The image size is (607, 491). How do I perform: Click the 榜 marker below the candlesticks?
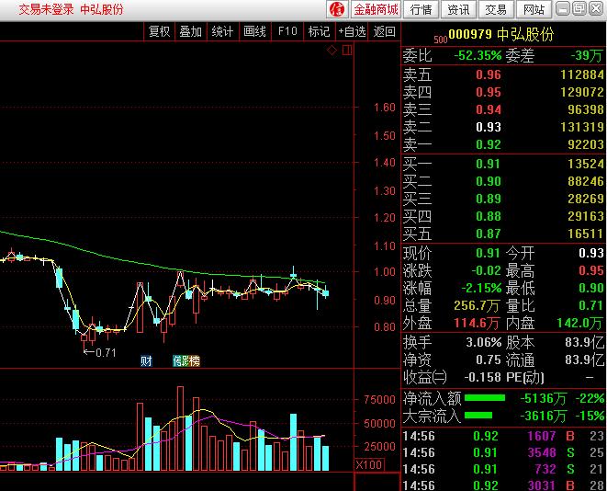(x=194, y=361)
